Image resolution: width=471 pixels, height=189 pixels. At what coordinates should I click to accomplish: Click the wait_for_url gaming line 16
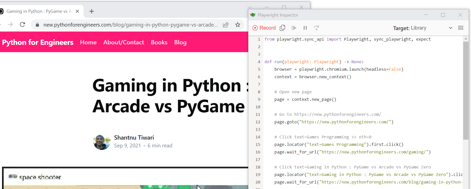[353, 152]
